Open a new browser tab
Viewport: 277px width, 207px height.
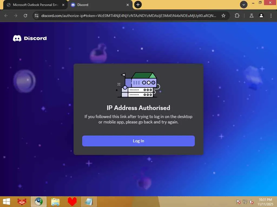coord(138,5)
